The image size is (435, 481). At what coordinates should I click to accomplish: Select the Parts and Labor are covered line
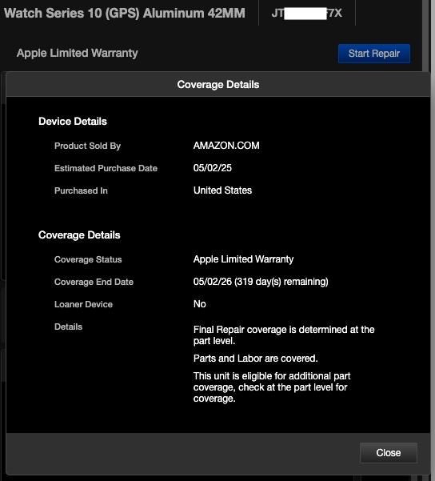(255, 359)
